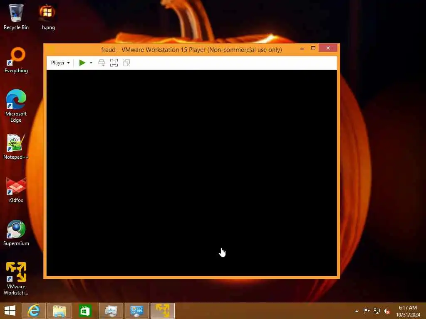Viewport: 426px width, 319px height.
Task: Enter full screen mode icon in VMware toolbar
Action: click(114, 63)
